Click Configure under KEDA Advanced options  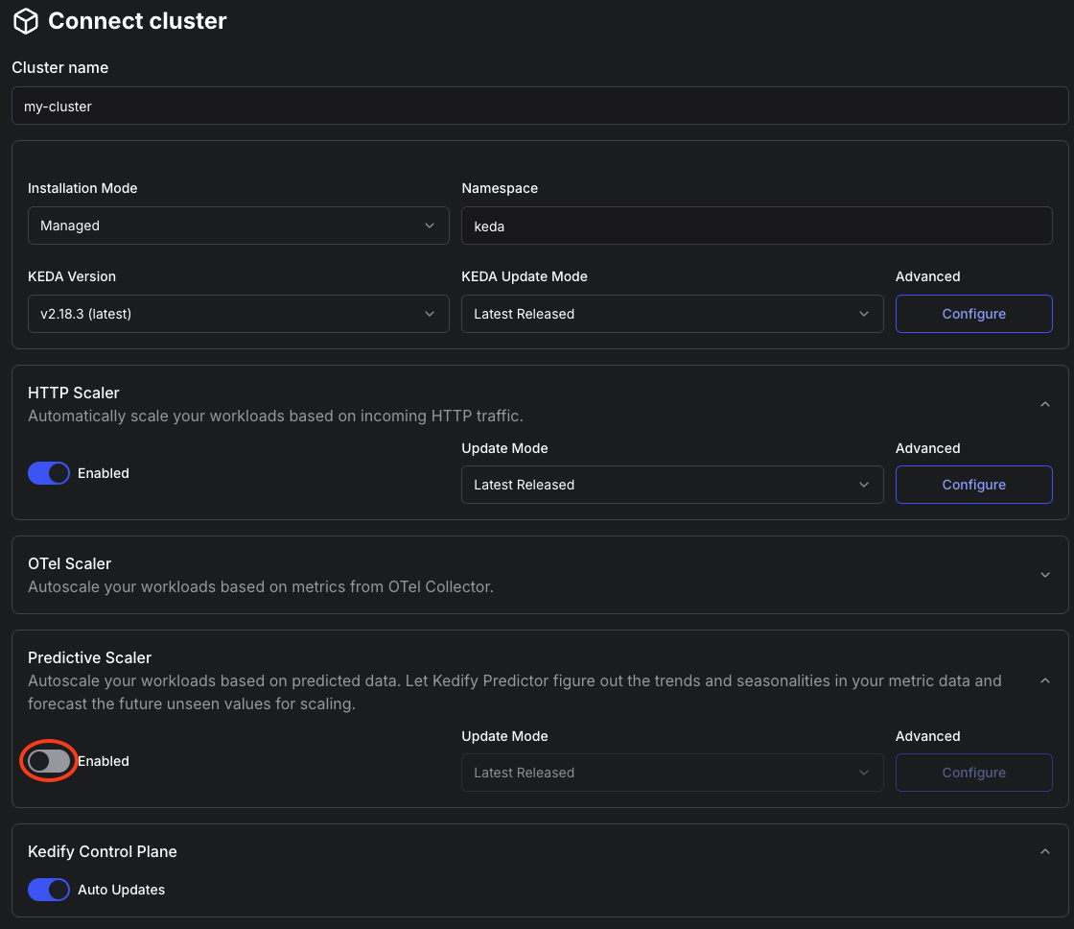973,314
